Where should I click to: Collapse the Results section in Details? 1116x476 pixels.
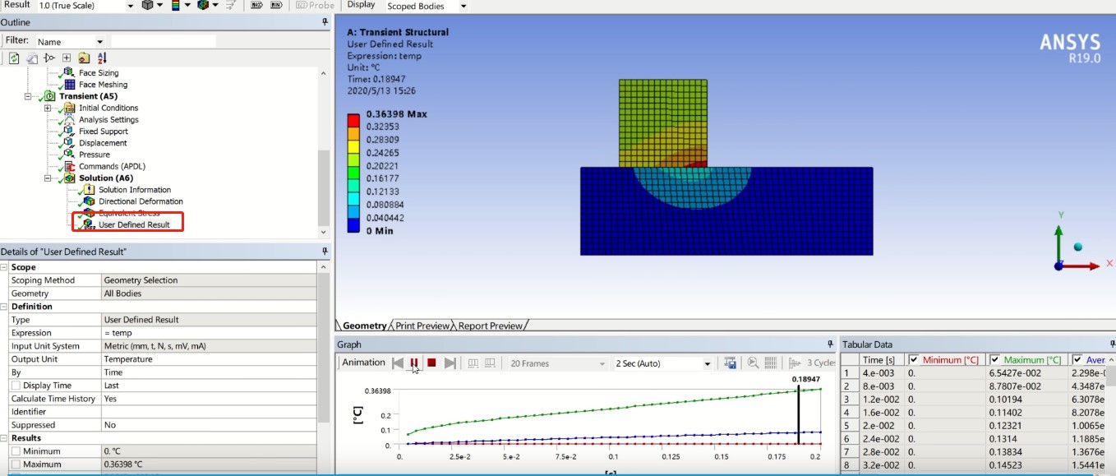point(5,438)
